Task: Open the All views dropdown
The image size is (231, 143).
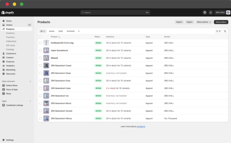Action: point(42,31)
